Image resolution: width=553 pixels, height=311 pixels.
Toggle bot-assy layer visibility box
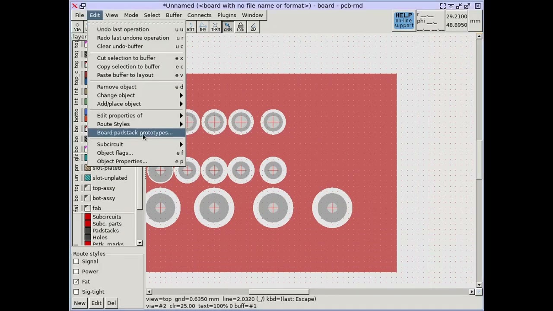click(88, 198)
